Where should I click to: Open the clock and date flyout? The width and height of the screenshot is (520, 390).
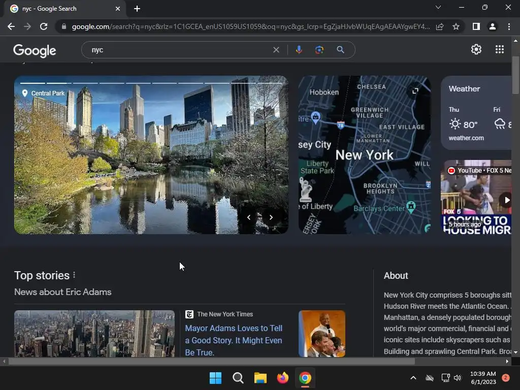pos(483,378)
